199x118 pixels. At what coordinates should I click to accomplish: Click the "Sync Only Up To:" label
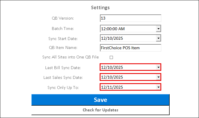click(63, 87)
